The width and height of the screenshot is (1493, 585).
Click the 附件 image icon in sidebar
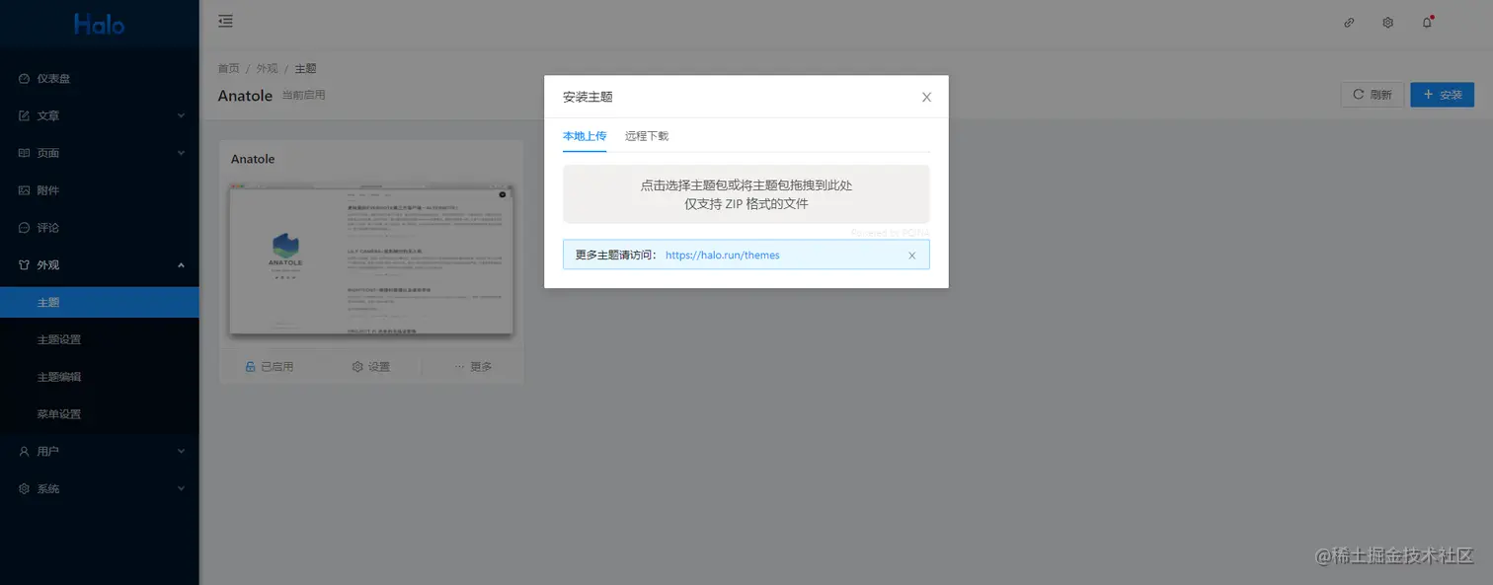tap(25, 190)
